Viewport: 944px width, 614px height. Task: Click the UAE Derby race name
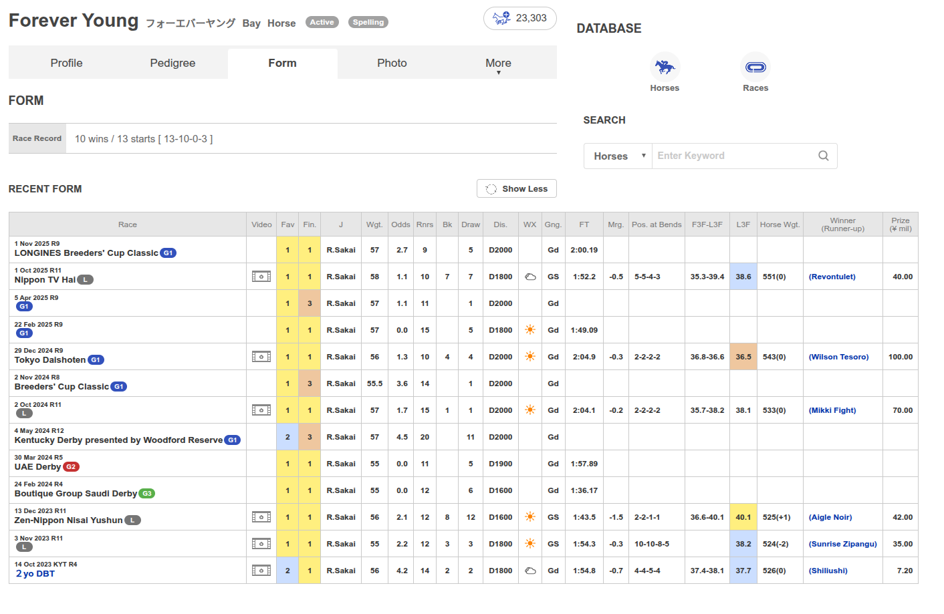coord(37,467)
